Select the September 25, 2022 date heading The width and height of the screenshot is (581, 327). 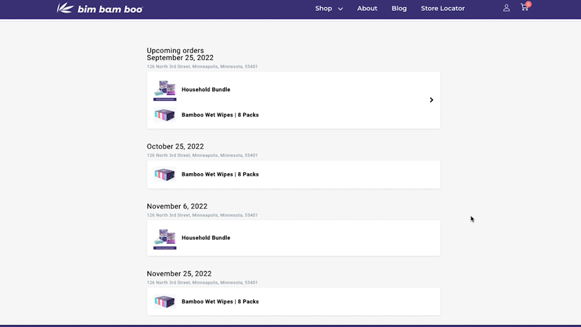[x=180, y=58]
